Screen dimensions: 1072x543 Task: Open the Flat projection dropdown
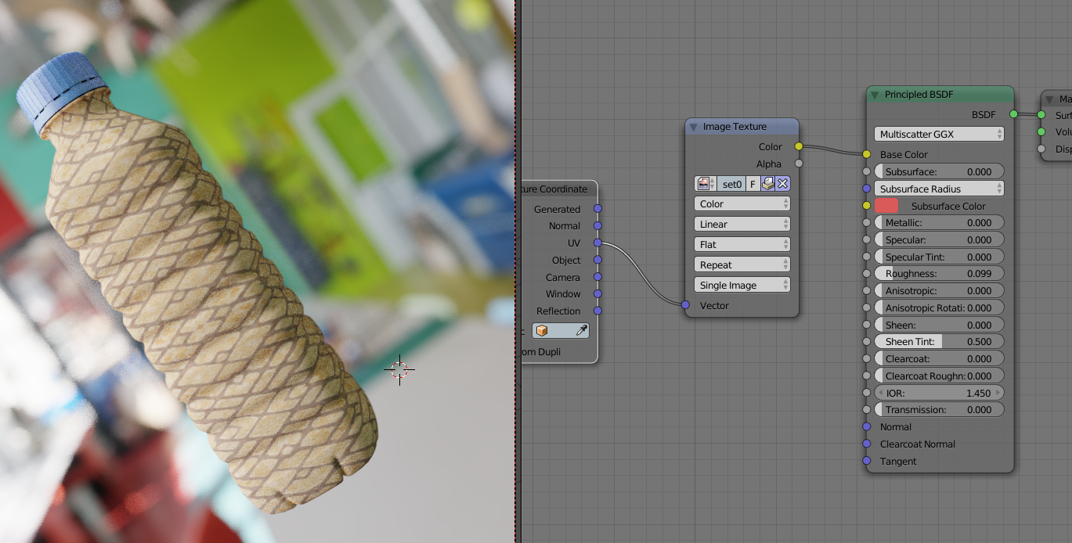tap(742, 245)
